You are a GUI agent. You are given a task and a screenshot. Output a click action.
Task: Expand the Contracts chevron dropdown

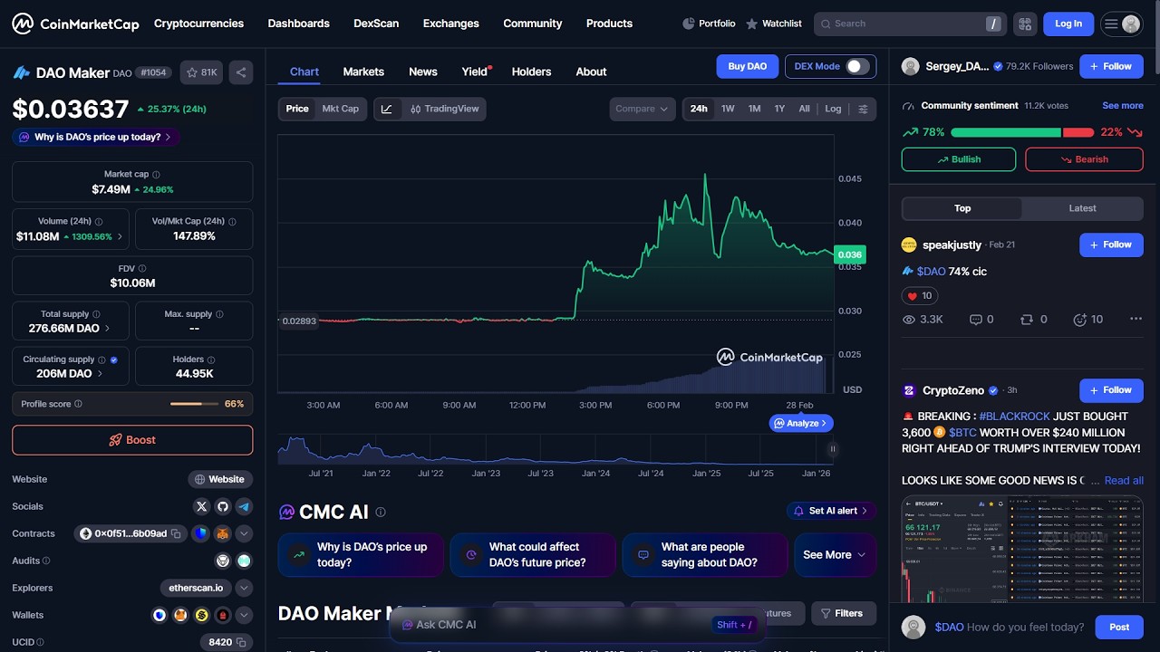tap(244, 533)
